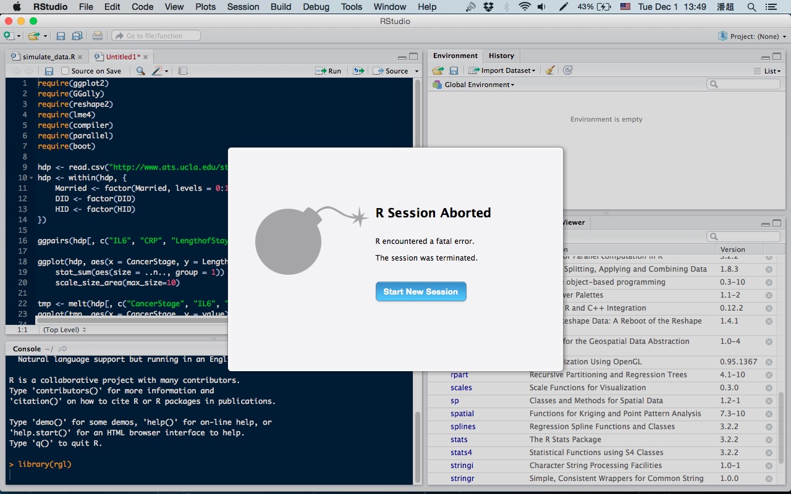Screen dimensions: 791x494
Task: Click the Re-run previous code region icon
Action: tap(358, 71)
